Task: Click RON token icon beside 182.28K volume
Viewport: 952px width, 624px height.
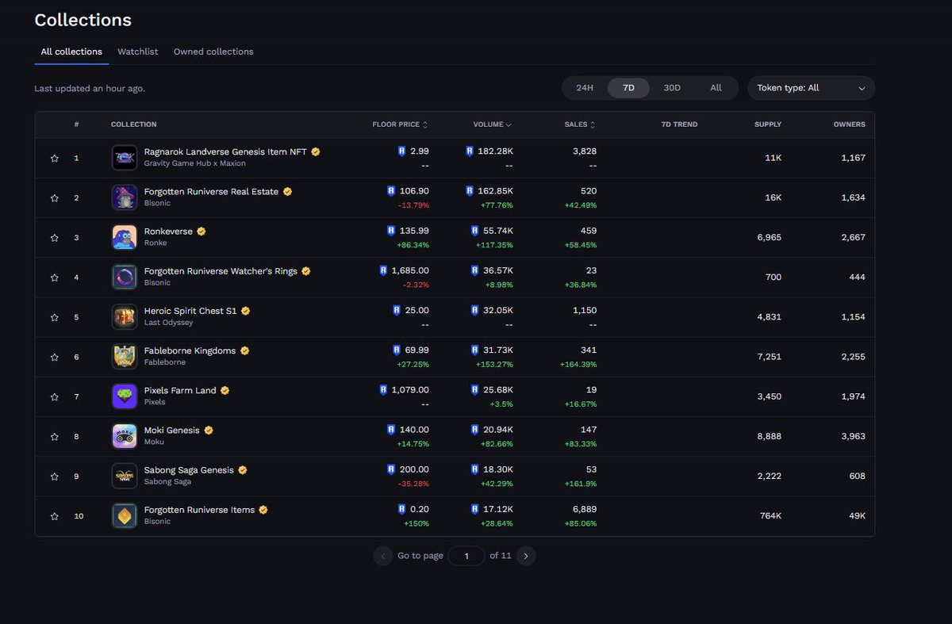Action: point(470,151)
